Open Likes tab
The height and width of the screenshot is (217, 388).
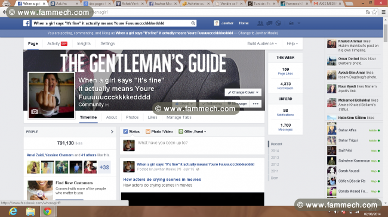tap(152, 117)
